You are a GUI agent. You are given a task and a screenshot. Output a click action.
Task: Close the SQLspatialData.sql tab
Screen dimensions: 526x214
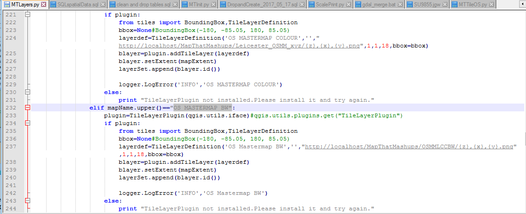[x=103, y=5]
